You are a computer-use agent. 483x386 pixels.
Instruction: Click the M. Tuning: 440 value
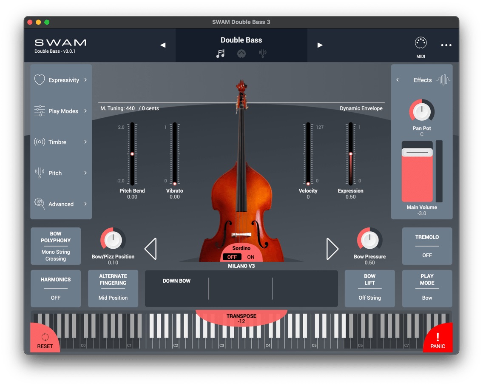tap(117, 108)
